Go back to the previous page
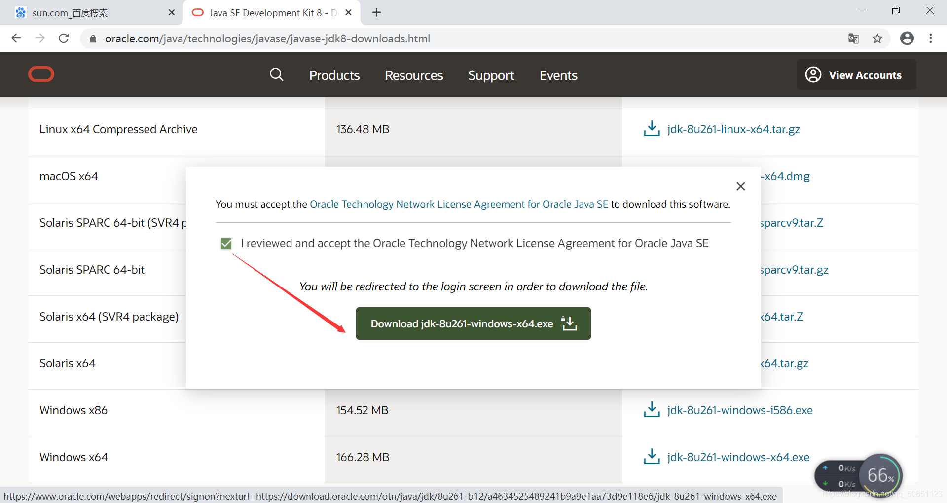Image resolution: width=947 pixels, height=503 pixels. tap(16, 38)
